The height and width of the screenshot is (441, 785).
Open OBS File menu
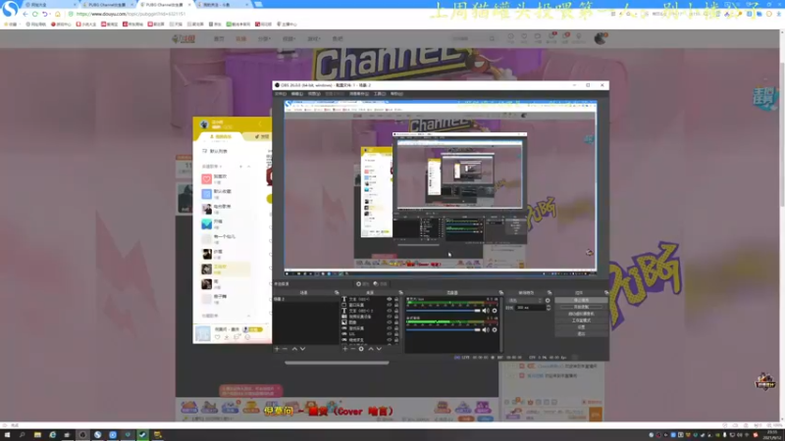click(x=280, y=93)
